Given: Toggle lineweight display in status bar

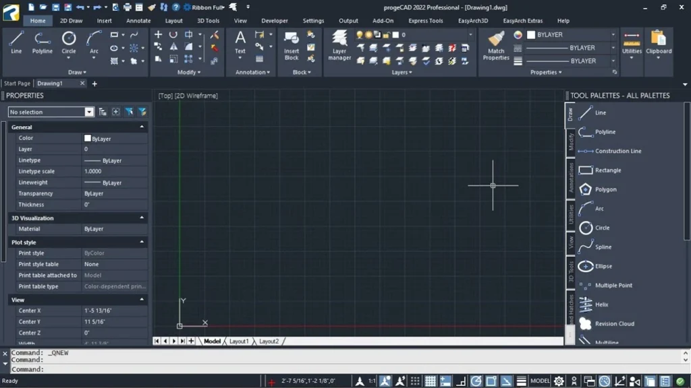Looking at the screenshot, I should pos(522,381).
